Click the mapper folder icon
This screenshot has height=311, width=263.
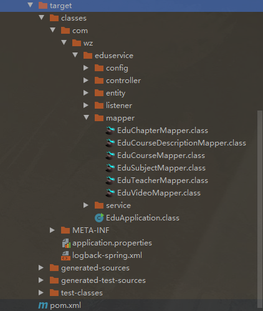[99, 117]
